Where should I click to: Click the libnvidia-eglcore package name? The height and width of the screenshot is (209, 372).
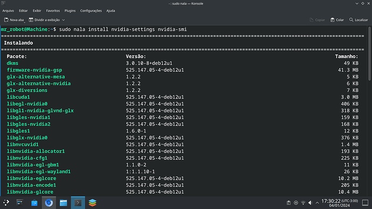31,178
